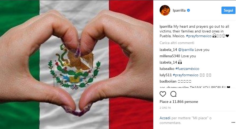Open lparrilla's profile picture avatar
Viewport: 236px width, 129px height.
pos(165,10)
